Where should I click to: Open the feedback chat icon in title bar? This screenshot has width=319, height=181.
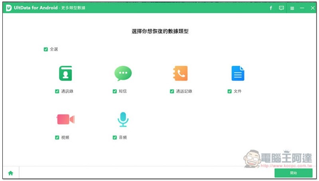point(282,8)
